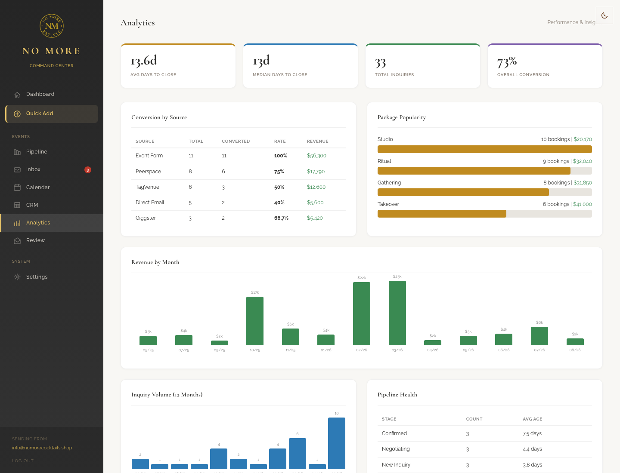
Task: Open the Dashboard page
Action: 52,94
